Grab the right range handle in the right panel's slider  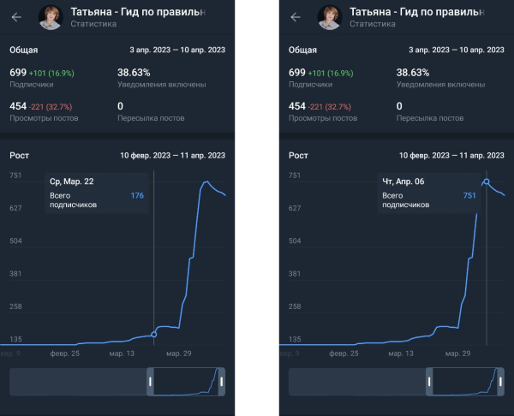point(500,382)
